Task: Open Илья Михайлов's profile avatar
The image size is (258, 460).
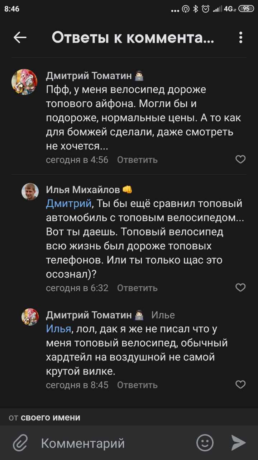Action: point(30,192)
